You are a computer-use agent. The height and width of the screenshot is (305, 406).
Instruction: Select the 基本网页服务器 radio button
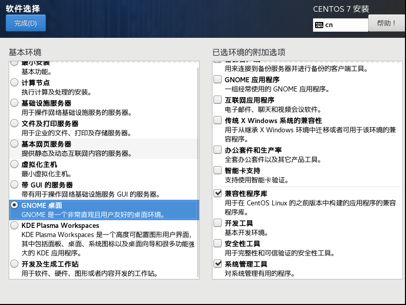tap(14, 144)
